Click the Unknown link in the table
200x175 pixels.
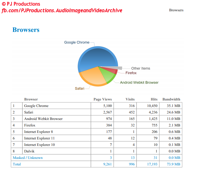(x=35, y=158)
